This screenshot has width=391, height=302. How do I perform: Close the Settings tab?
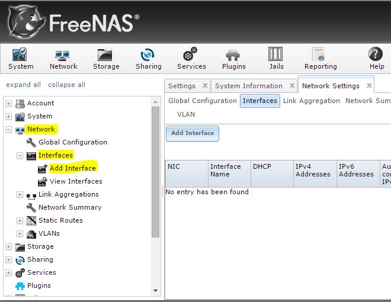(205, 86)
